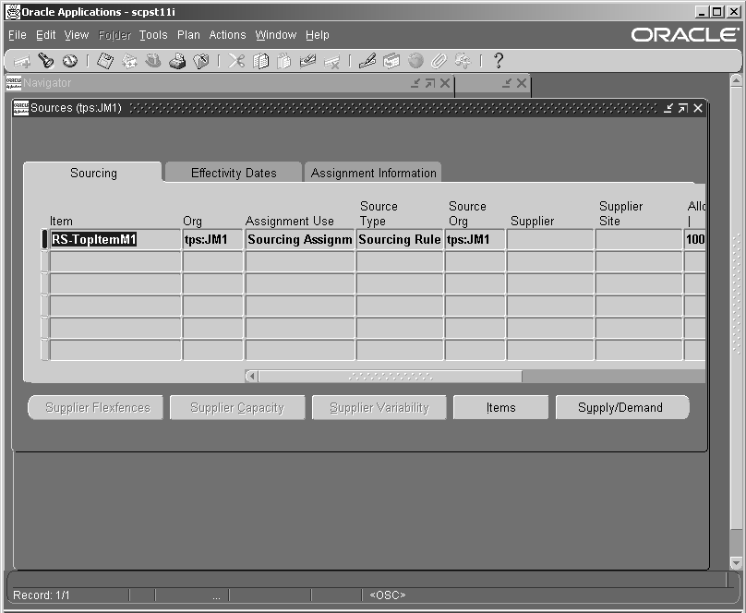Switch to the Sourcing tab
This screenshot has width=746, height=613.
(x=93, y=173)
